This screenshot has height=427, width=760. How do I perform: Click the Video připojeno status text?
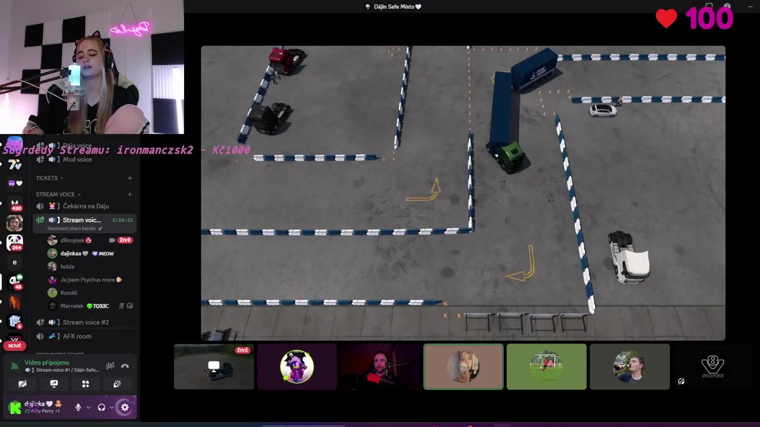(x=47, y=362)
